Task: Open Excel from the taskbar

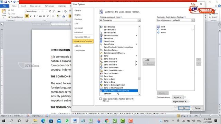Action: pyautogui.click(x=90, y=121)
